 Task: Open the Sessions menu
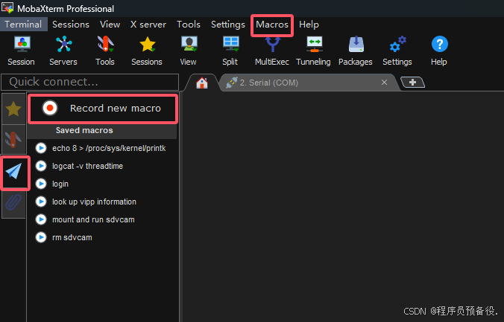[x=71, y=25]
